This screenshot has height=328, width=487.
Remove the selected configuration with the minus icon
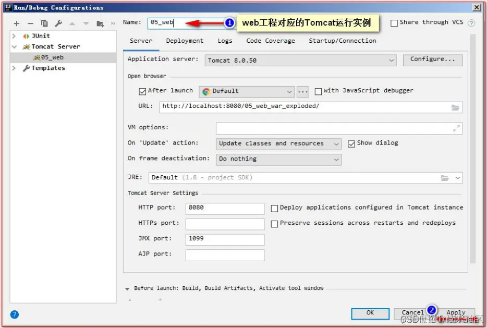point(30,23)
